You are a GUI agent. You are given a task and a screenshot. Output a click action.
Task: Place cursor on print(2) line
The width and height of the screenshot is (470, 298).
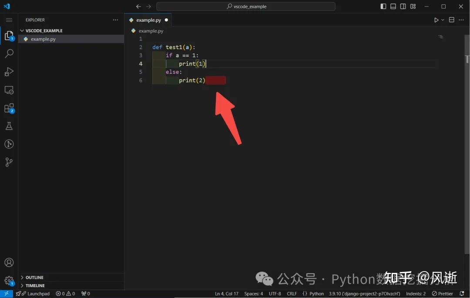point(192,80)
